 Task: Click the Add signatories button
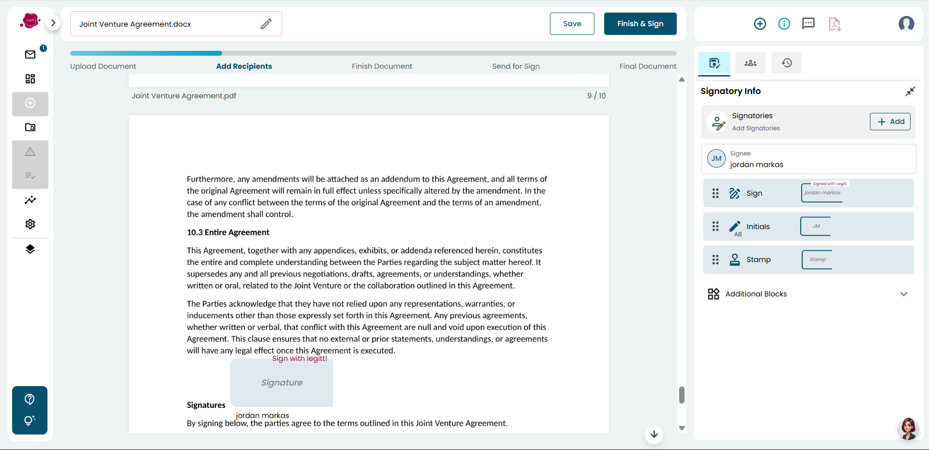pyautogui.click(x=890, y=122)
